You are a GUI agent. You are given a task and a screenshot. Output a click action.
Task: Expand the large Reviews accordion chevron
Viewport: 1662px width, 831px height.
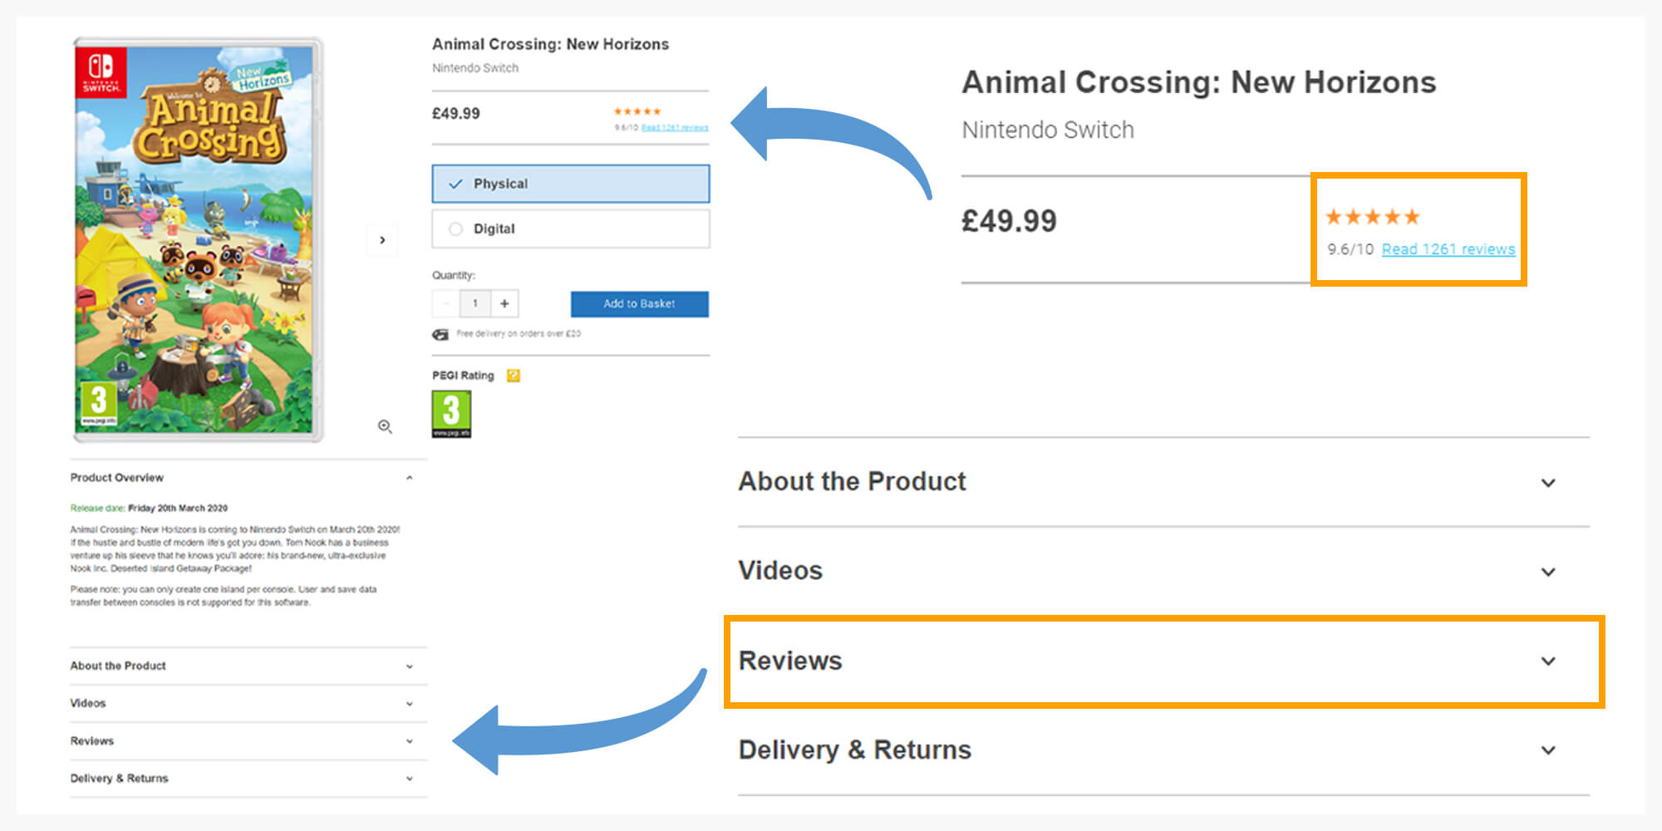(x=1548, y=661)
